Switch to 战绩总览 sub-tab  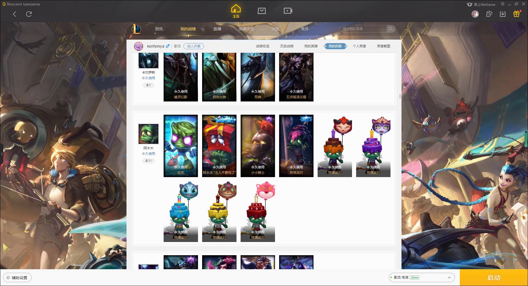click(263, 46)
